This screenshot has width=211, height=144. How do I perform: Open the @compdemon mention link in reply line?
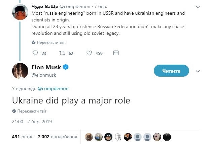click(53, 89)
